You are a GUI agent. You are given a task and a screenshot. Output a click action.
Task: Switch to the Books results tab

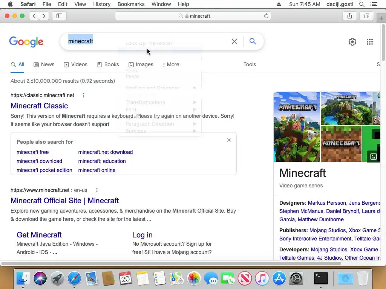[108, 64]
